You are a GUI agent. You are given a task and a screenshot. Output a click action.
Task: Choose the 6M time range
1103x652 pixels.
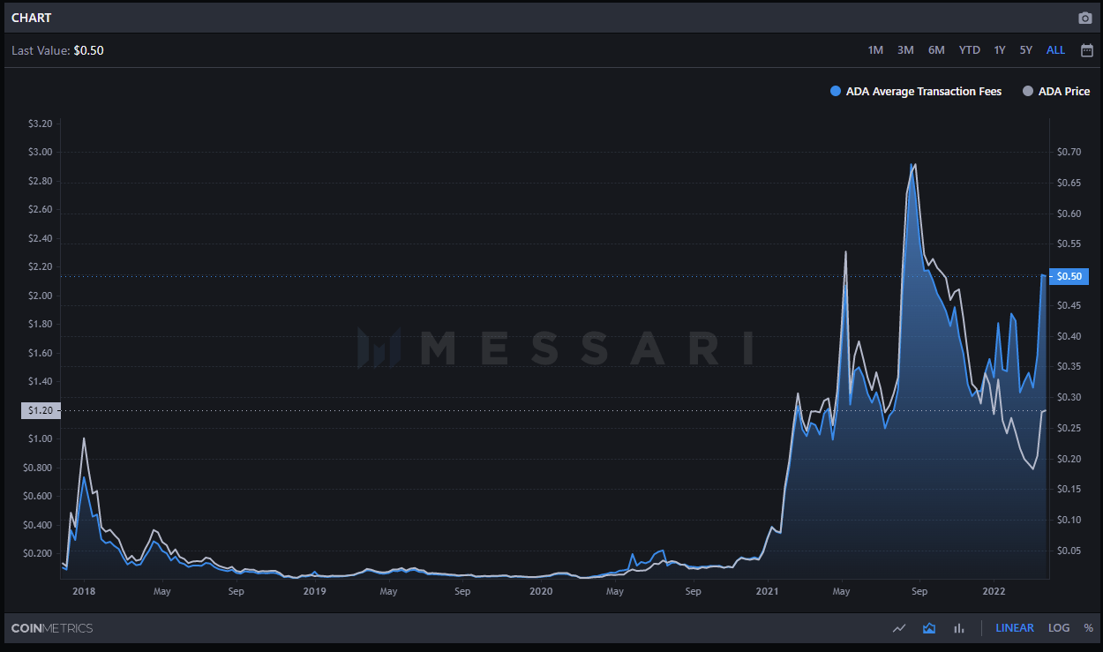click(936, 50)
